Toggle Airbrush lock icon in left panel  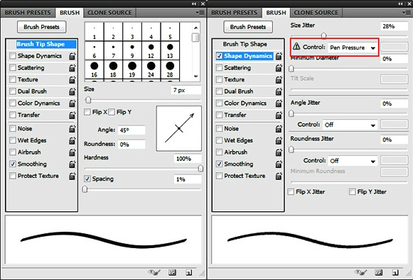73,152
